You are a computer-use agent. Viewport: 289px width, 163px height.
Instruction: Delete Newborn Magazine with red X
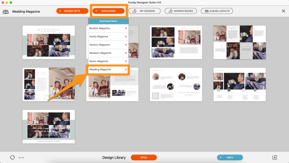tap(126, 53)
